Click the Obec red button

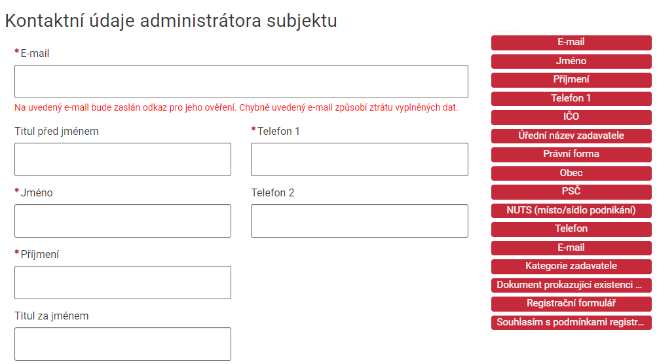[571, 173]
